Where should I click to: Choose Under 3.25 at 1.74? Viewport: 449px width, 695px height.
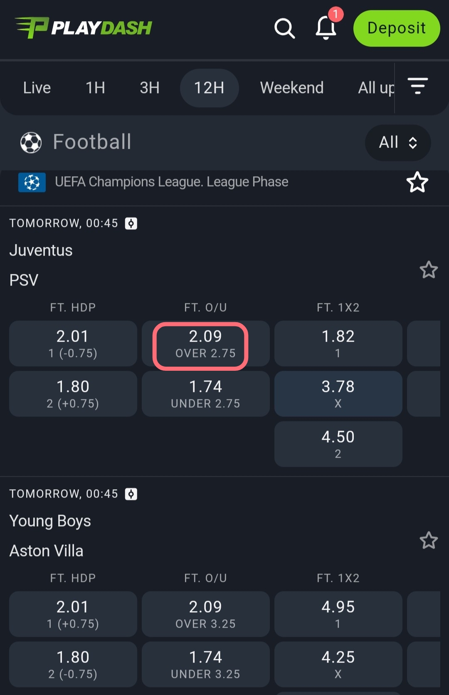[205, 664]
